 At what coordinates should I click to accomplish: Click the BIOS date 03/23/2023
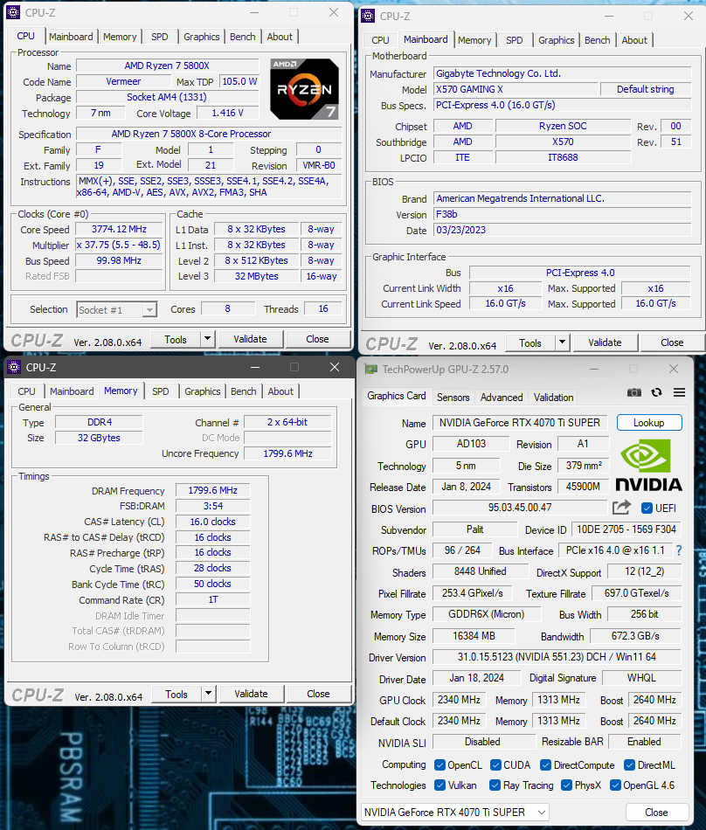click(x=562, y=230)
